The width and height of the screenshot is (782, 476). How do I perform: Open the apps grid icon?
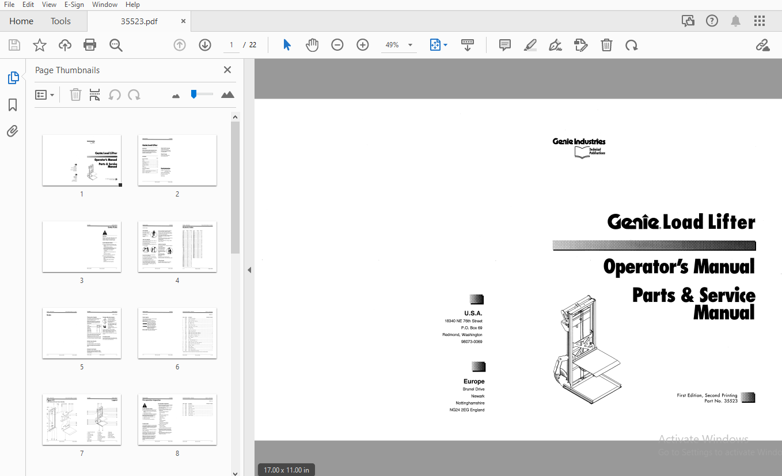(x=760, y=21)
